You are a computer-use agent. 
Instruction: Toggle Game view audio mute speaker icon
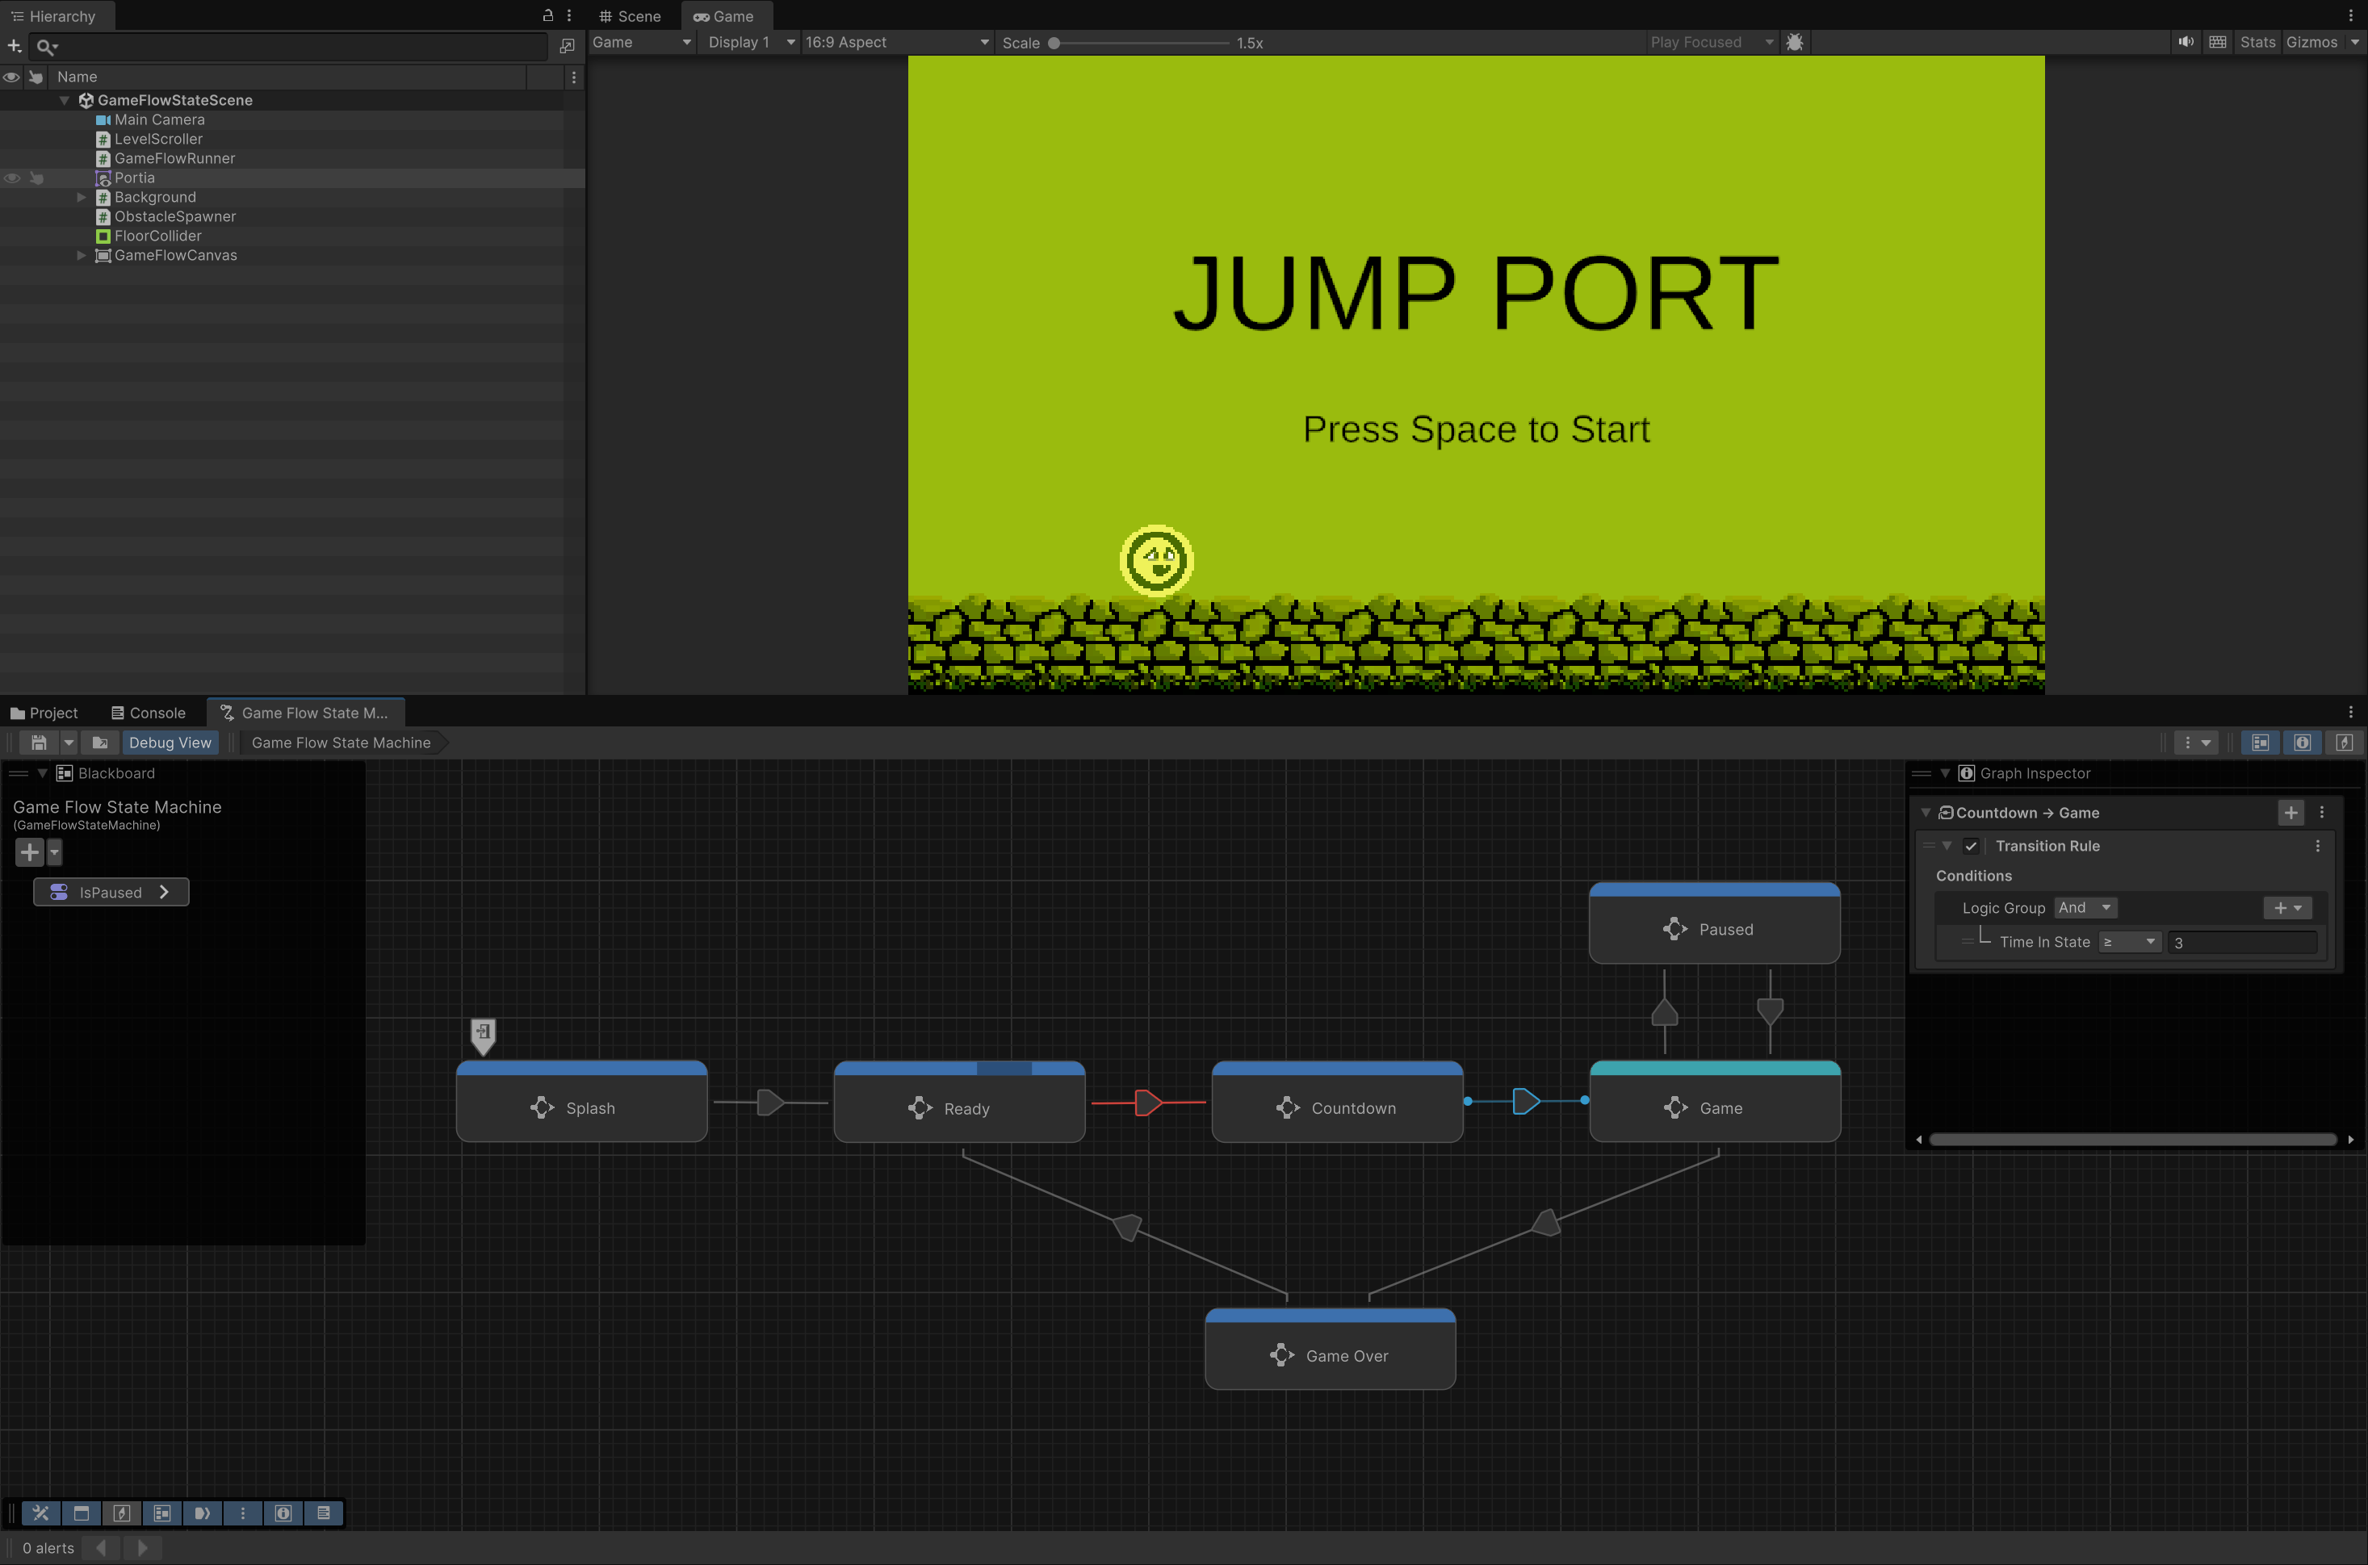(x=2186, y=42)
